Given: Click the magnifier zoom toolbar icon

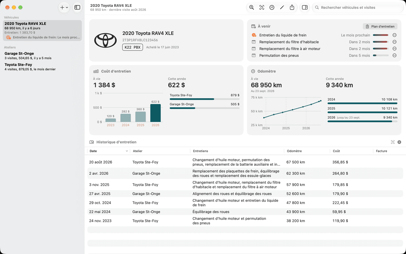Looking at the screenshot, I should click(251, 7).
